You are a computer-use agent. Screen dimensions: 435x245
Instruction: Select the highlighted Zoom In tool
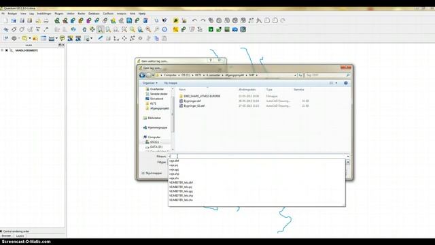coord(101,29)
